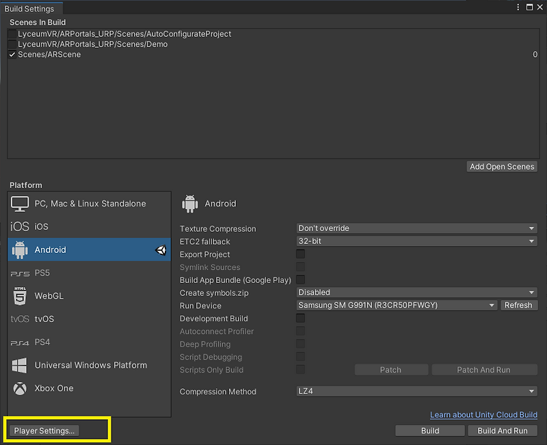Image resolution: width=547 pixels, height=445 pixels.
Task: Toggle the Scenes/ARScene checkbox
Action: tap(12, 55)
